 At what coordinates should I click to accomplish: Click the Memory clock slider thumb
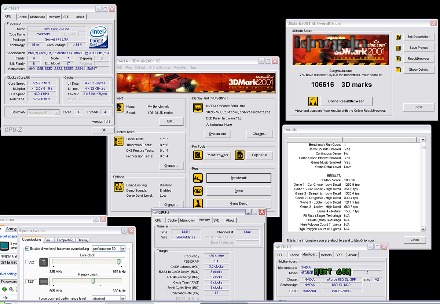(x=93, y=281)
